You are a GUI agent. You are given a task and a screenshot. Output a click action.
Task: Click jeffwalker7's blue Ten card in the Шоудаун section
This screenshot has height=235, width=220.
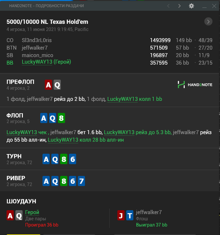point(130,215)
